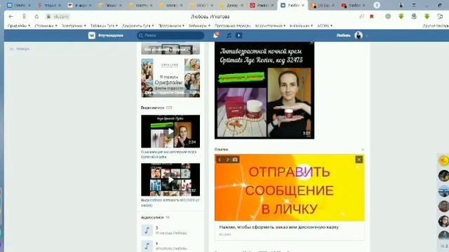The width and height of the screenshot is (449, 252).
Task: Reload the page with the refresh icon
Action: point(36,17)
